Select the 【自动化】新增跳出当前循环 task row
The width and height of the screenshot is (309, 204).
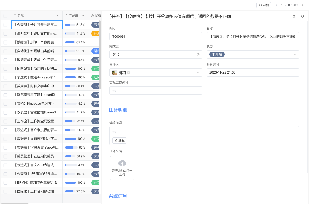36,51
